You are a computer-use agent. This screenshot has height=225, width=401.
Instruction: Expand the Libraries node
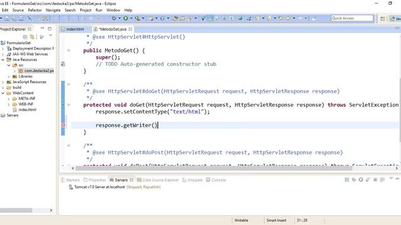pos(9,76)
